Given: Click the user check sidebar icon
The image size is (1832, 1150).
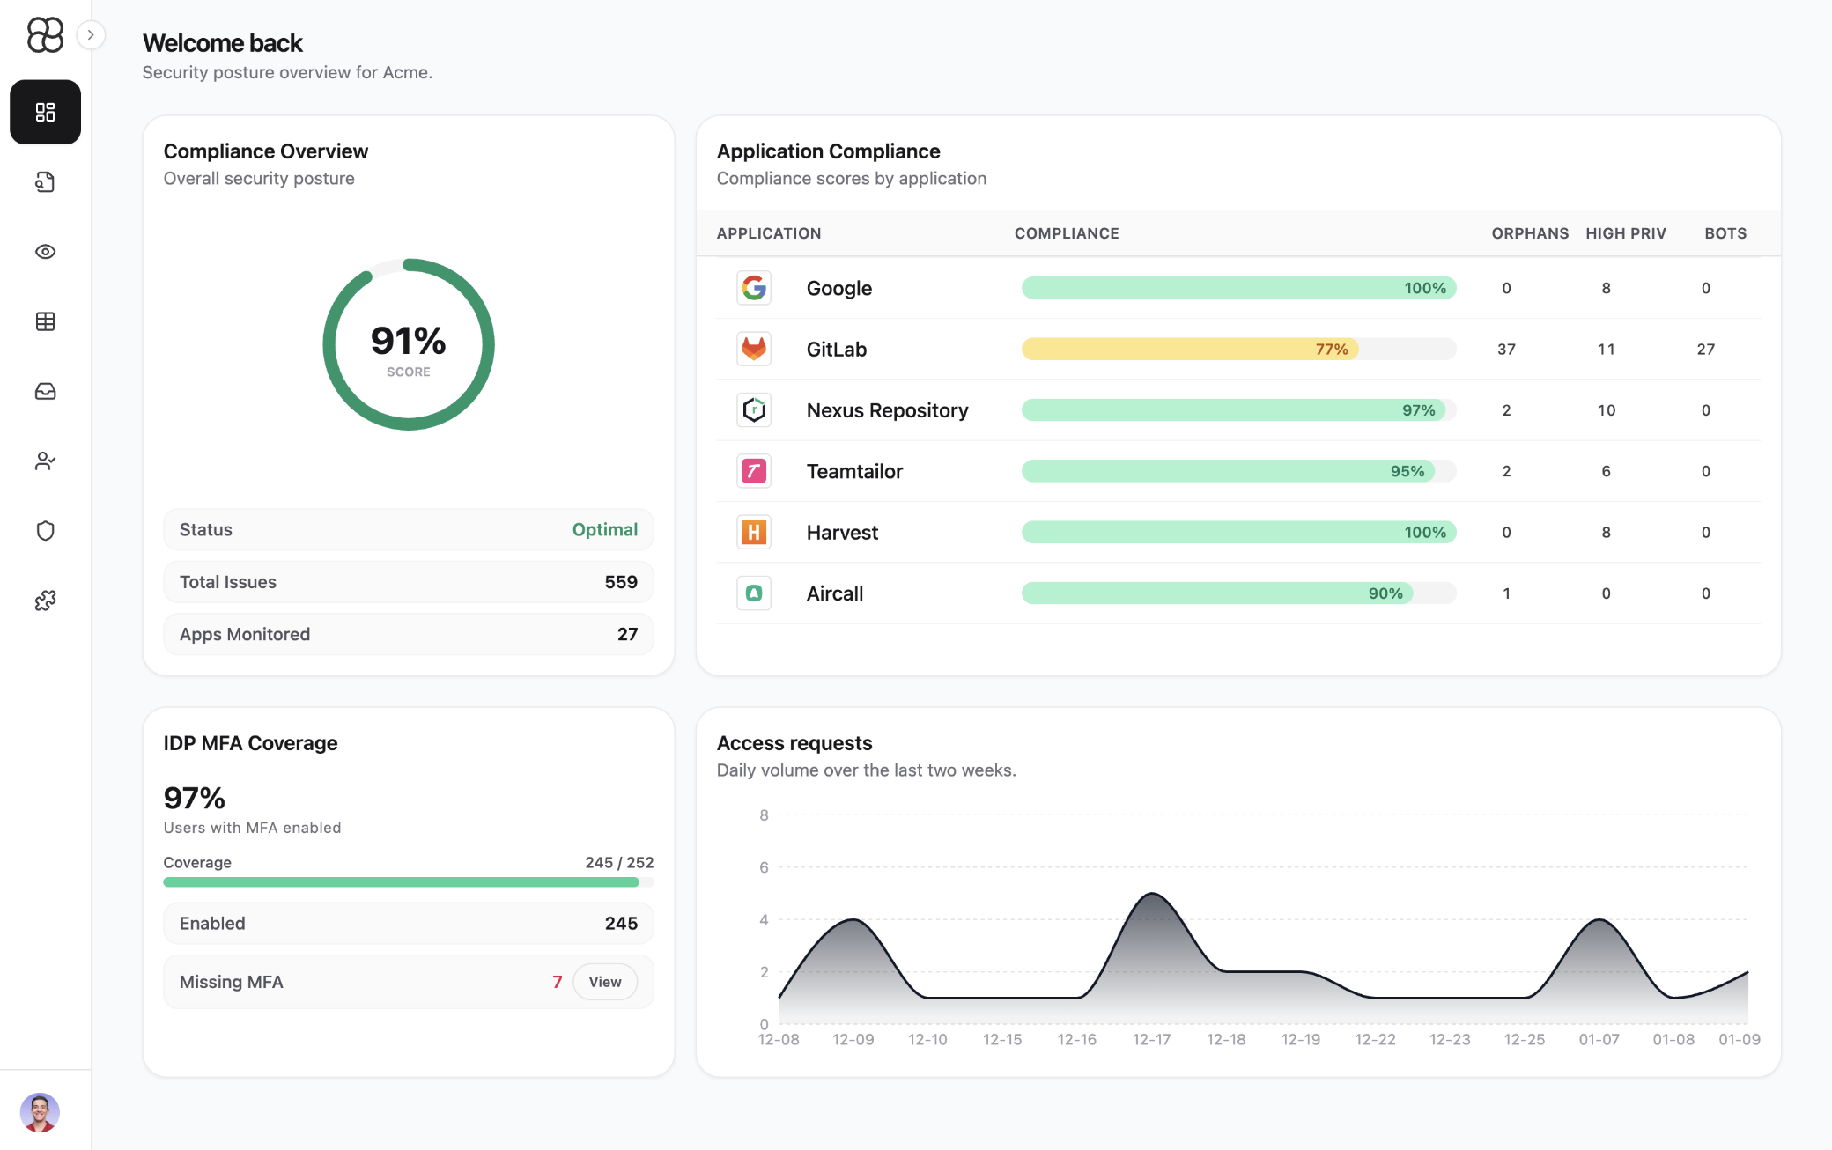Looking at the screenshot, I should pyautogui.click(x=45, y=461).
